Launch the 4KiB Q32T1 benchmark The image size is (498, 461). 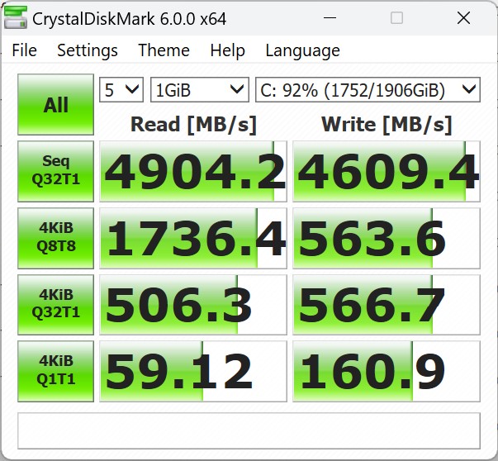(x=56, y=304)
